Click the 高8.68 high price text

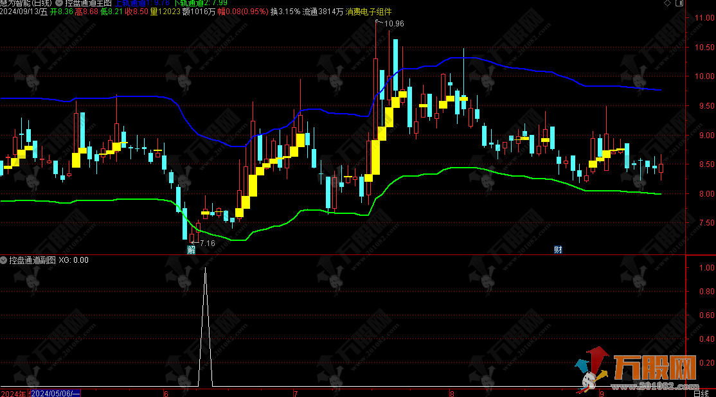87,12
